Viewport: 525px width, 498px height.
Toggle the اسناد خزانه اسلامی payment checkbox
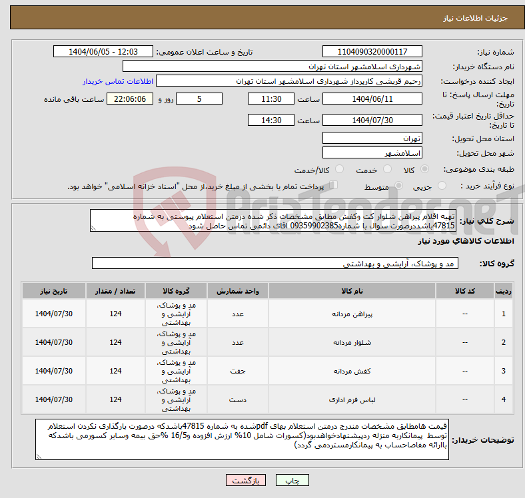click(x=333, y=184)
